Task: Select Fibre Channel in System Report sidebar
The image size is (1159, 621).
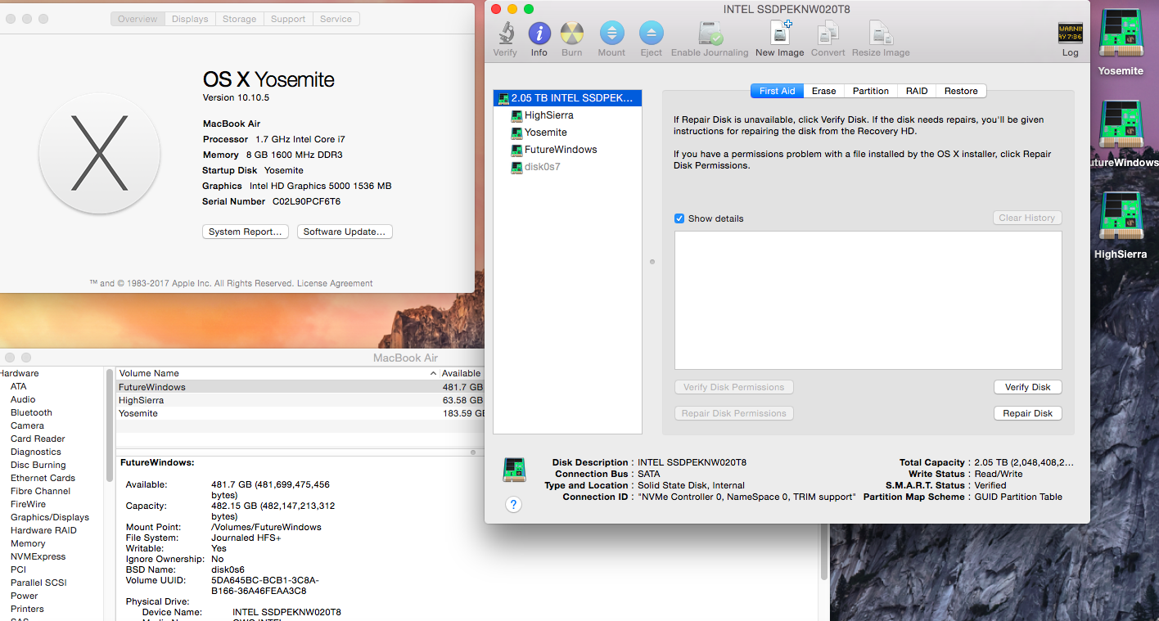Action: pyautogui.click(x=40, y=491)
